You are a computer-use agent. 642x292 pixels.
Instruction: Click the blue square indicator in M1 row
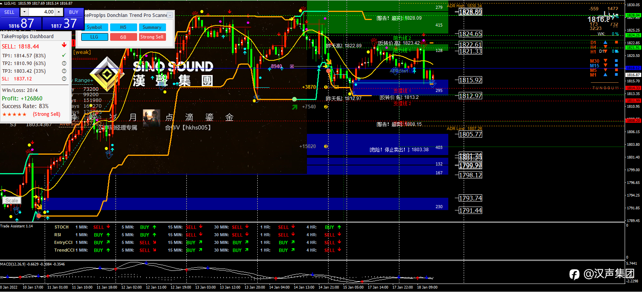tap(616, 75)
